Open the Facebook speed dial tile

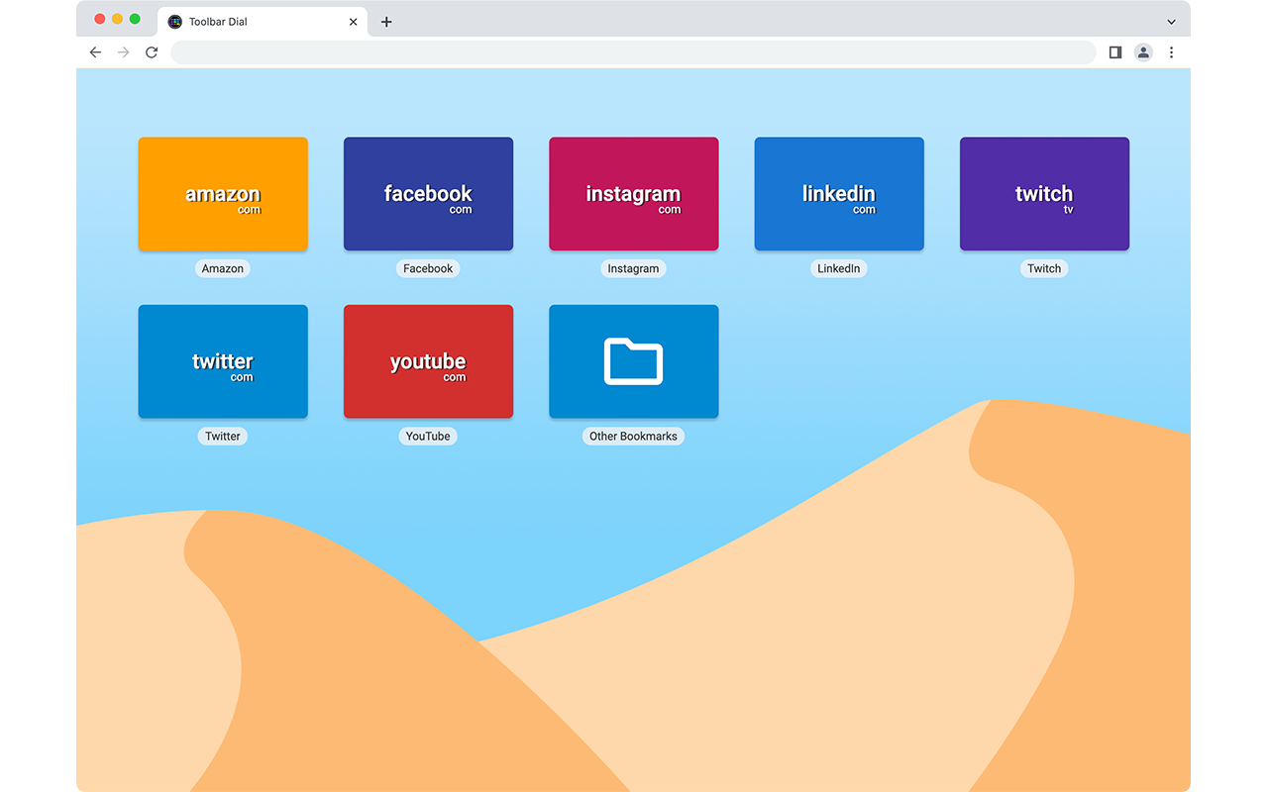[x=428, y=194]
